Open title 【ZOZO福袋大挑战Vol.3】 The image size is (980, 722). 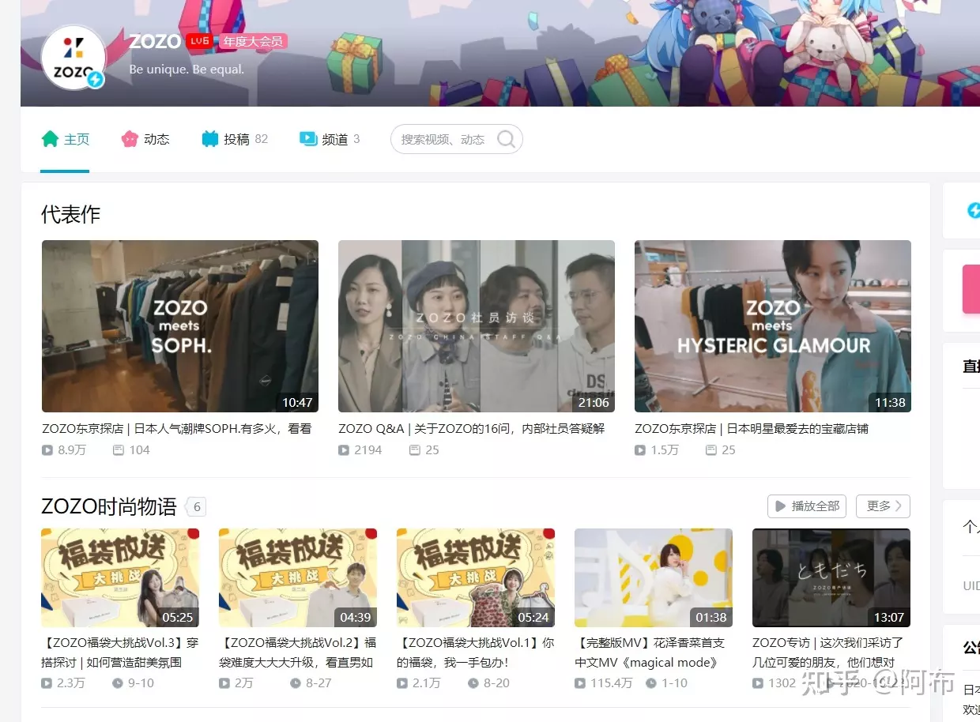(120, 652)
